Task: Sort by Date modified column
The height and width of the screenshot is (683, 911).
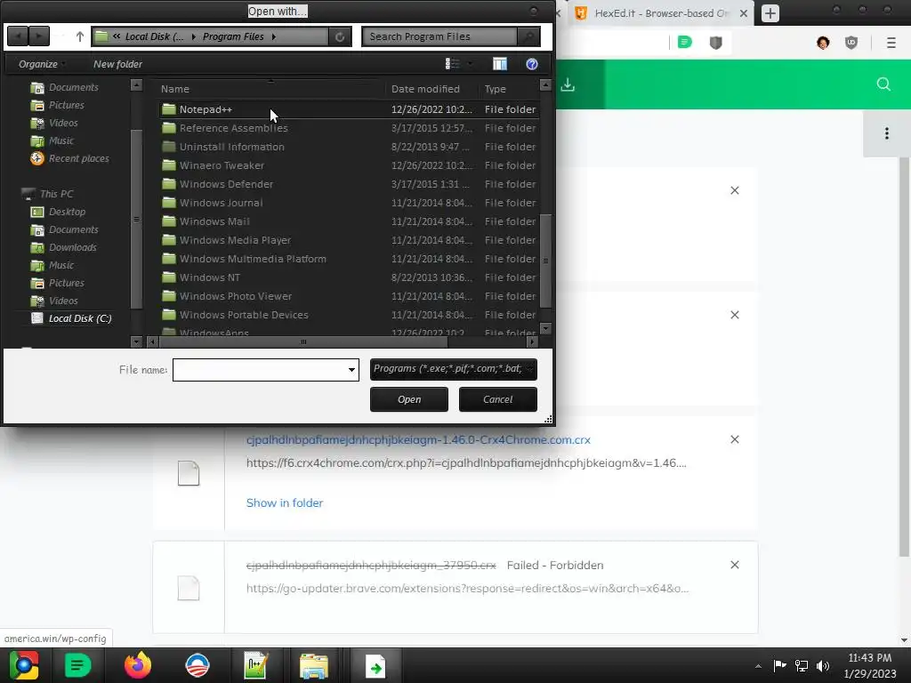Action: tap(431, 89)
